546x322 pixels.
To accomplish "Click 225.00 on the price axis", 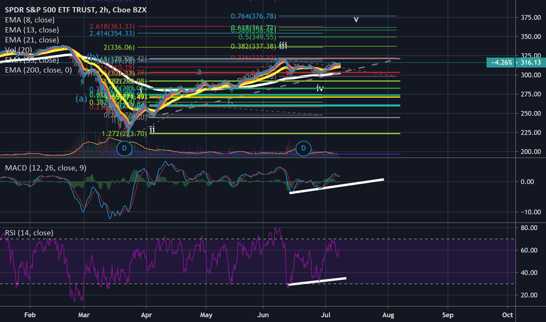I will [x=531, y=132].
